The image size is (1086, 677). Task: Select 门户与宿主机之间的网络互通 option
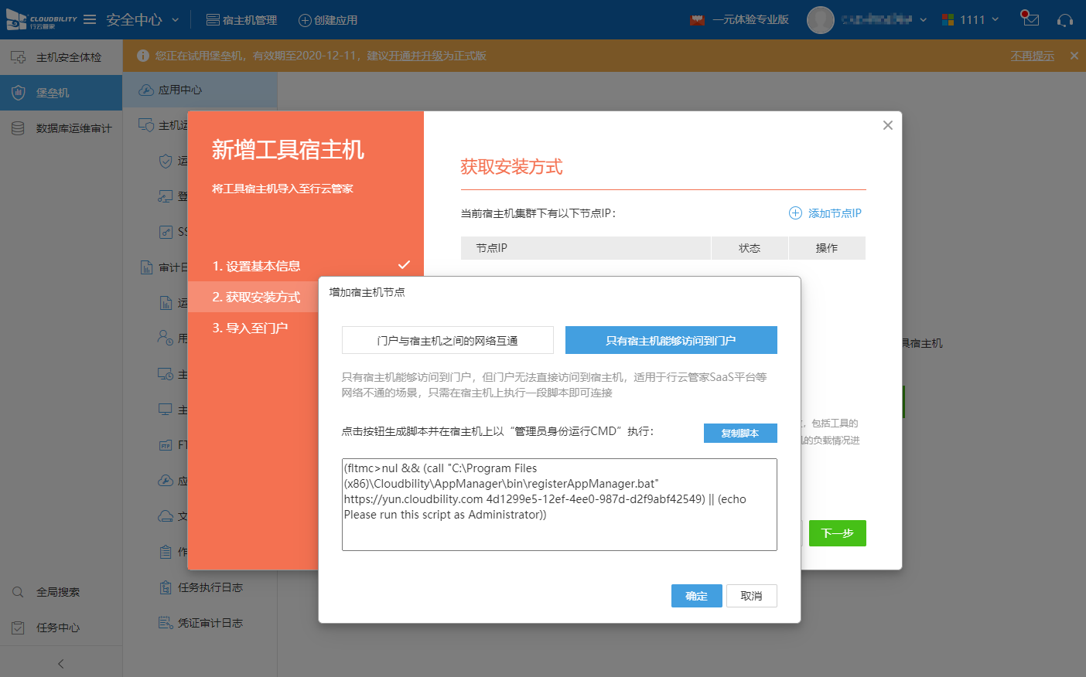point(447,340)
